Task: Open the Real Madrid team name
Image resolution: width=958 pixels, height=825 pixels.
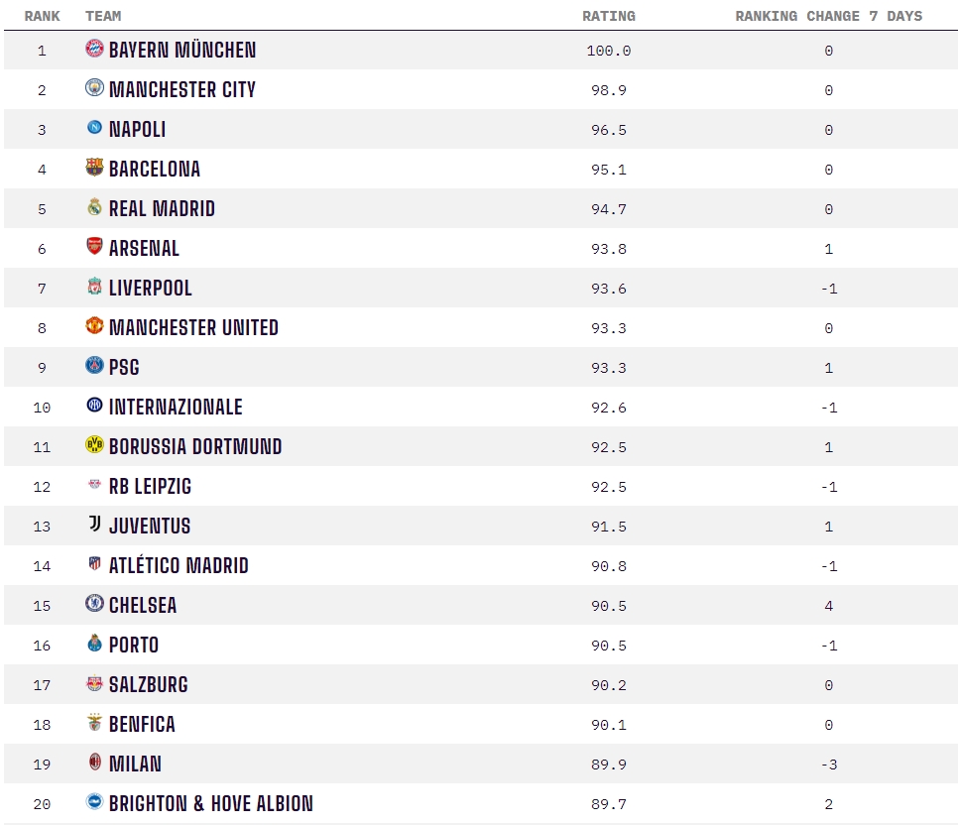Action: [x=162, y=208]
